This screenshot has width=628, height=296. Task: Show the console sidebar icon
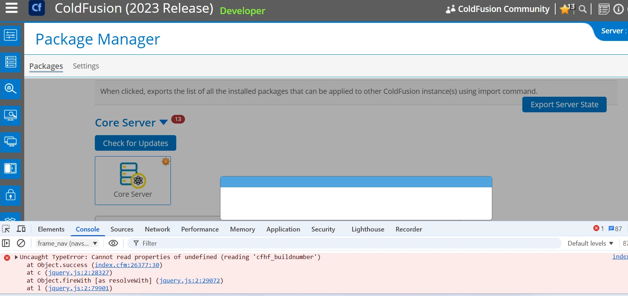(x=6, y=243)
